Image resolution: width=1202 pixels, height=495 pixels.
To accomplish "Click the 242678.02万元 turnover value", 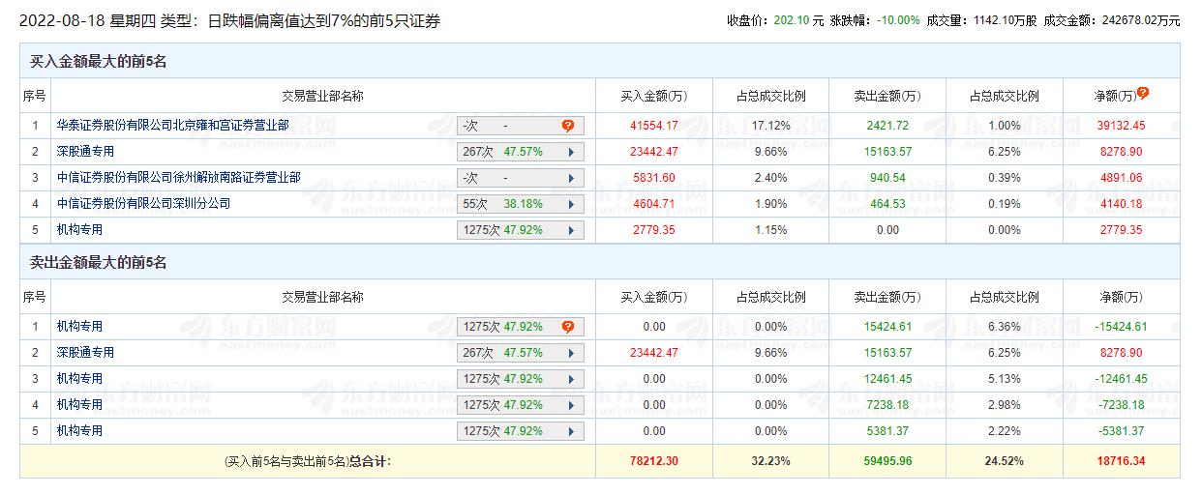I will tap(1141, 20).
